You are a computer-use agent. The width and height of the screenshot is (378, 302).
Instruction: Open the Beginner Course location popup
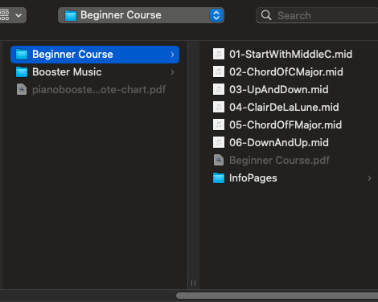pyautogui.click(x=141, y=15)
